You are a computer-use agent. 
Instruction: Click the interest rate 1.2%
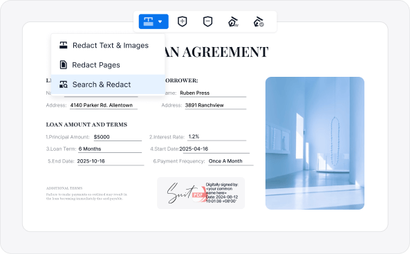(x=194, y=136)
